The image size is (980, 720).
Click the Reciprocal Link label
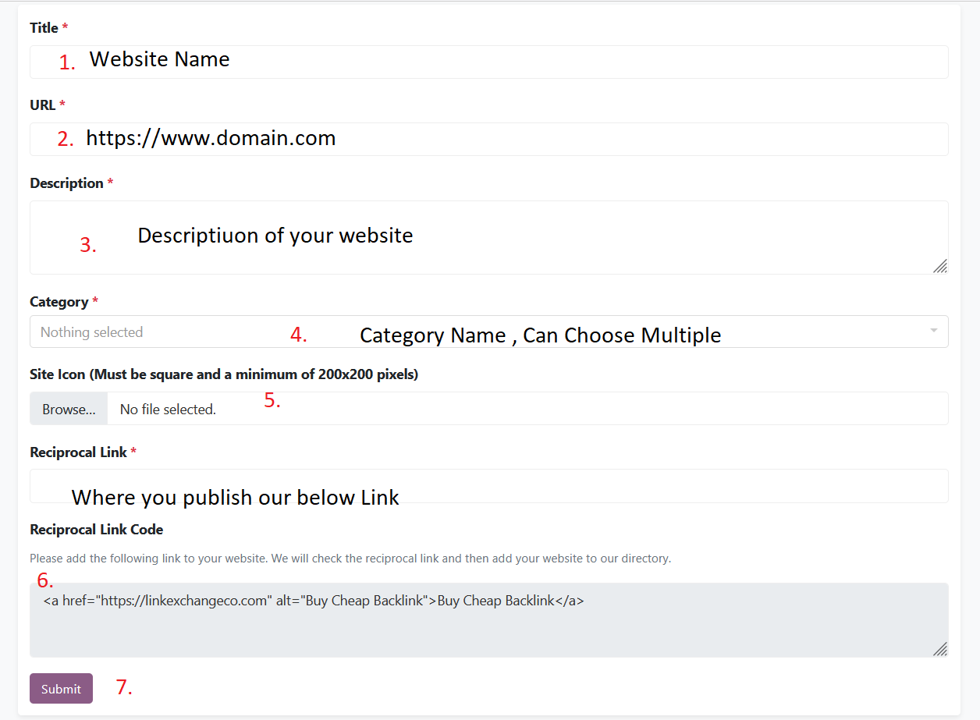78,452
